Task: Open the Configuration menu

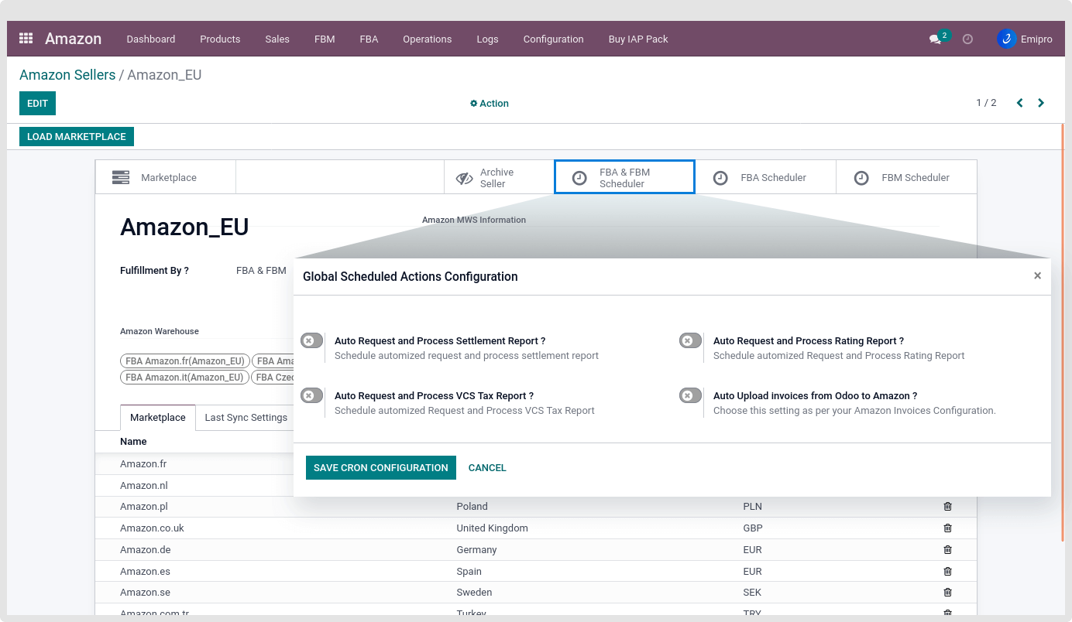Action: pyautogui.click(x=553, y=39)
